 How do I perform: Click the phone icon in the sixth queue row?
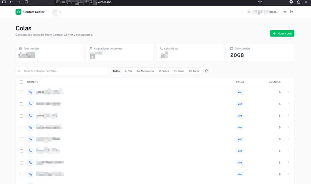click(30, 151)
